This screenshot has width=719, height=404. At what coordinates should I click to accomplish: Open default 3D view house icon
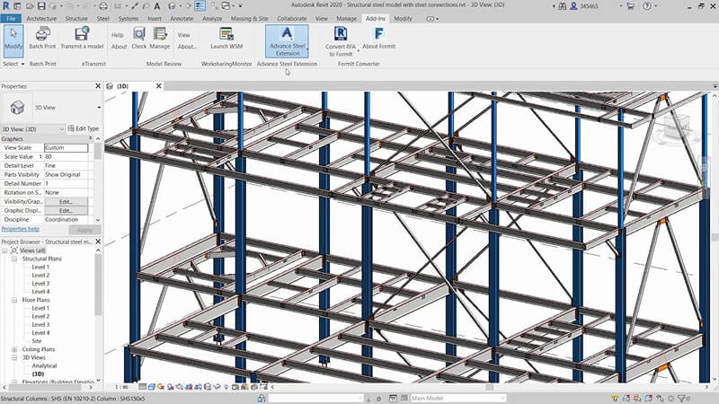coord(172,6)
